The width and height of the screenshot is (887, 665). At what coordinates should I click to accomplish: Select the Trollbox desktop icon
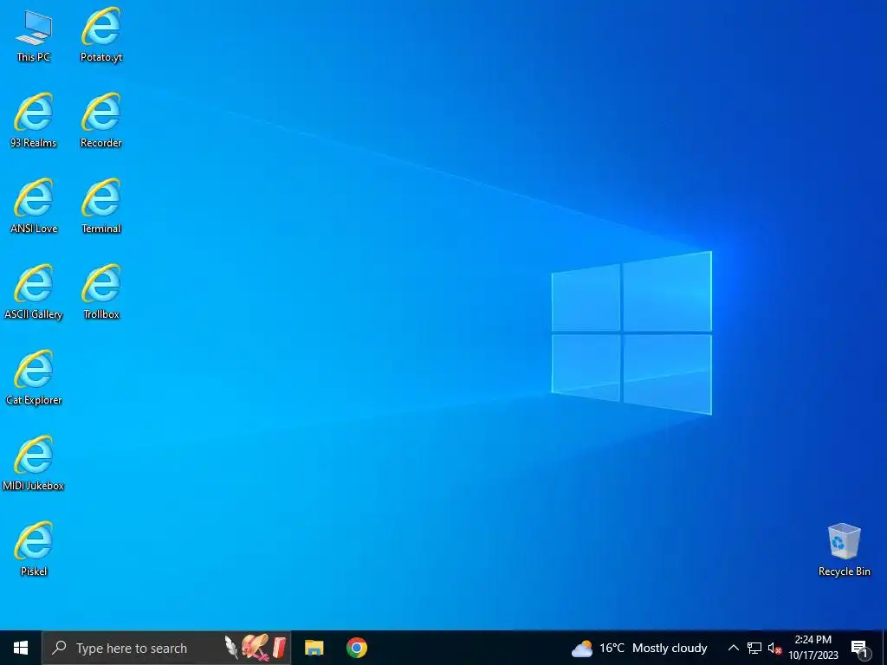click(101, 293)
